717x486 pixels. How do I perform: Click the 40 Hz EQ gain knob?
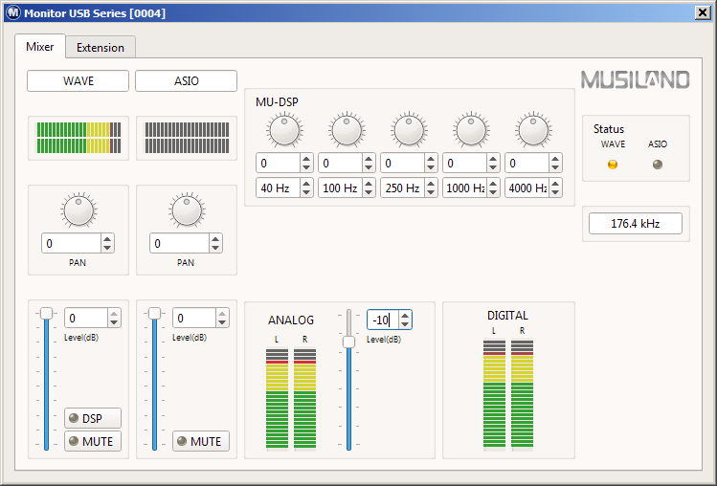click(284, 130)
